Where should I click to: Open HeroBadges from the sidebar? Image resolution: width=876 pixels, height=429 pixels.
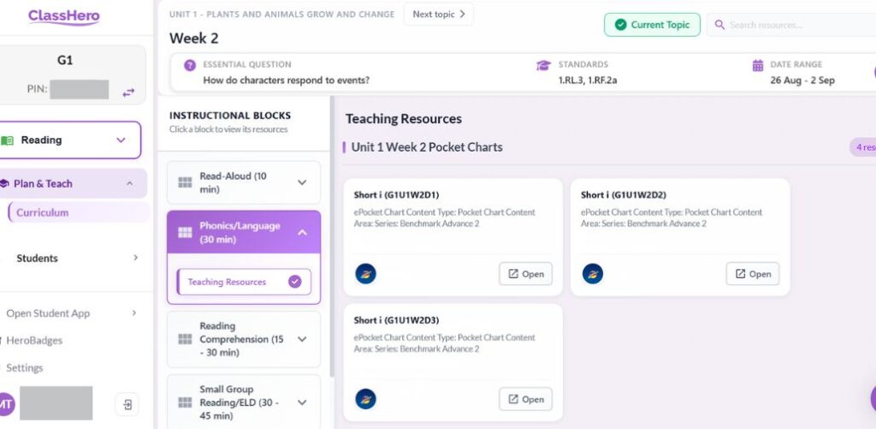point(34,341)
